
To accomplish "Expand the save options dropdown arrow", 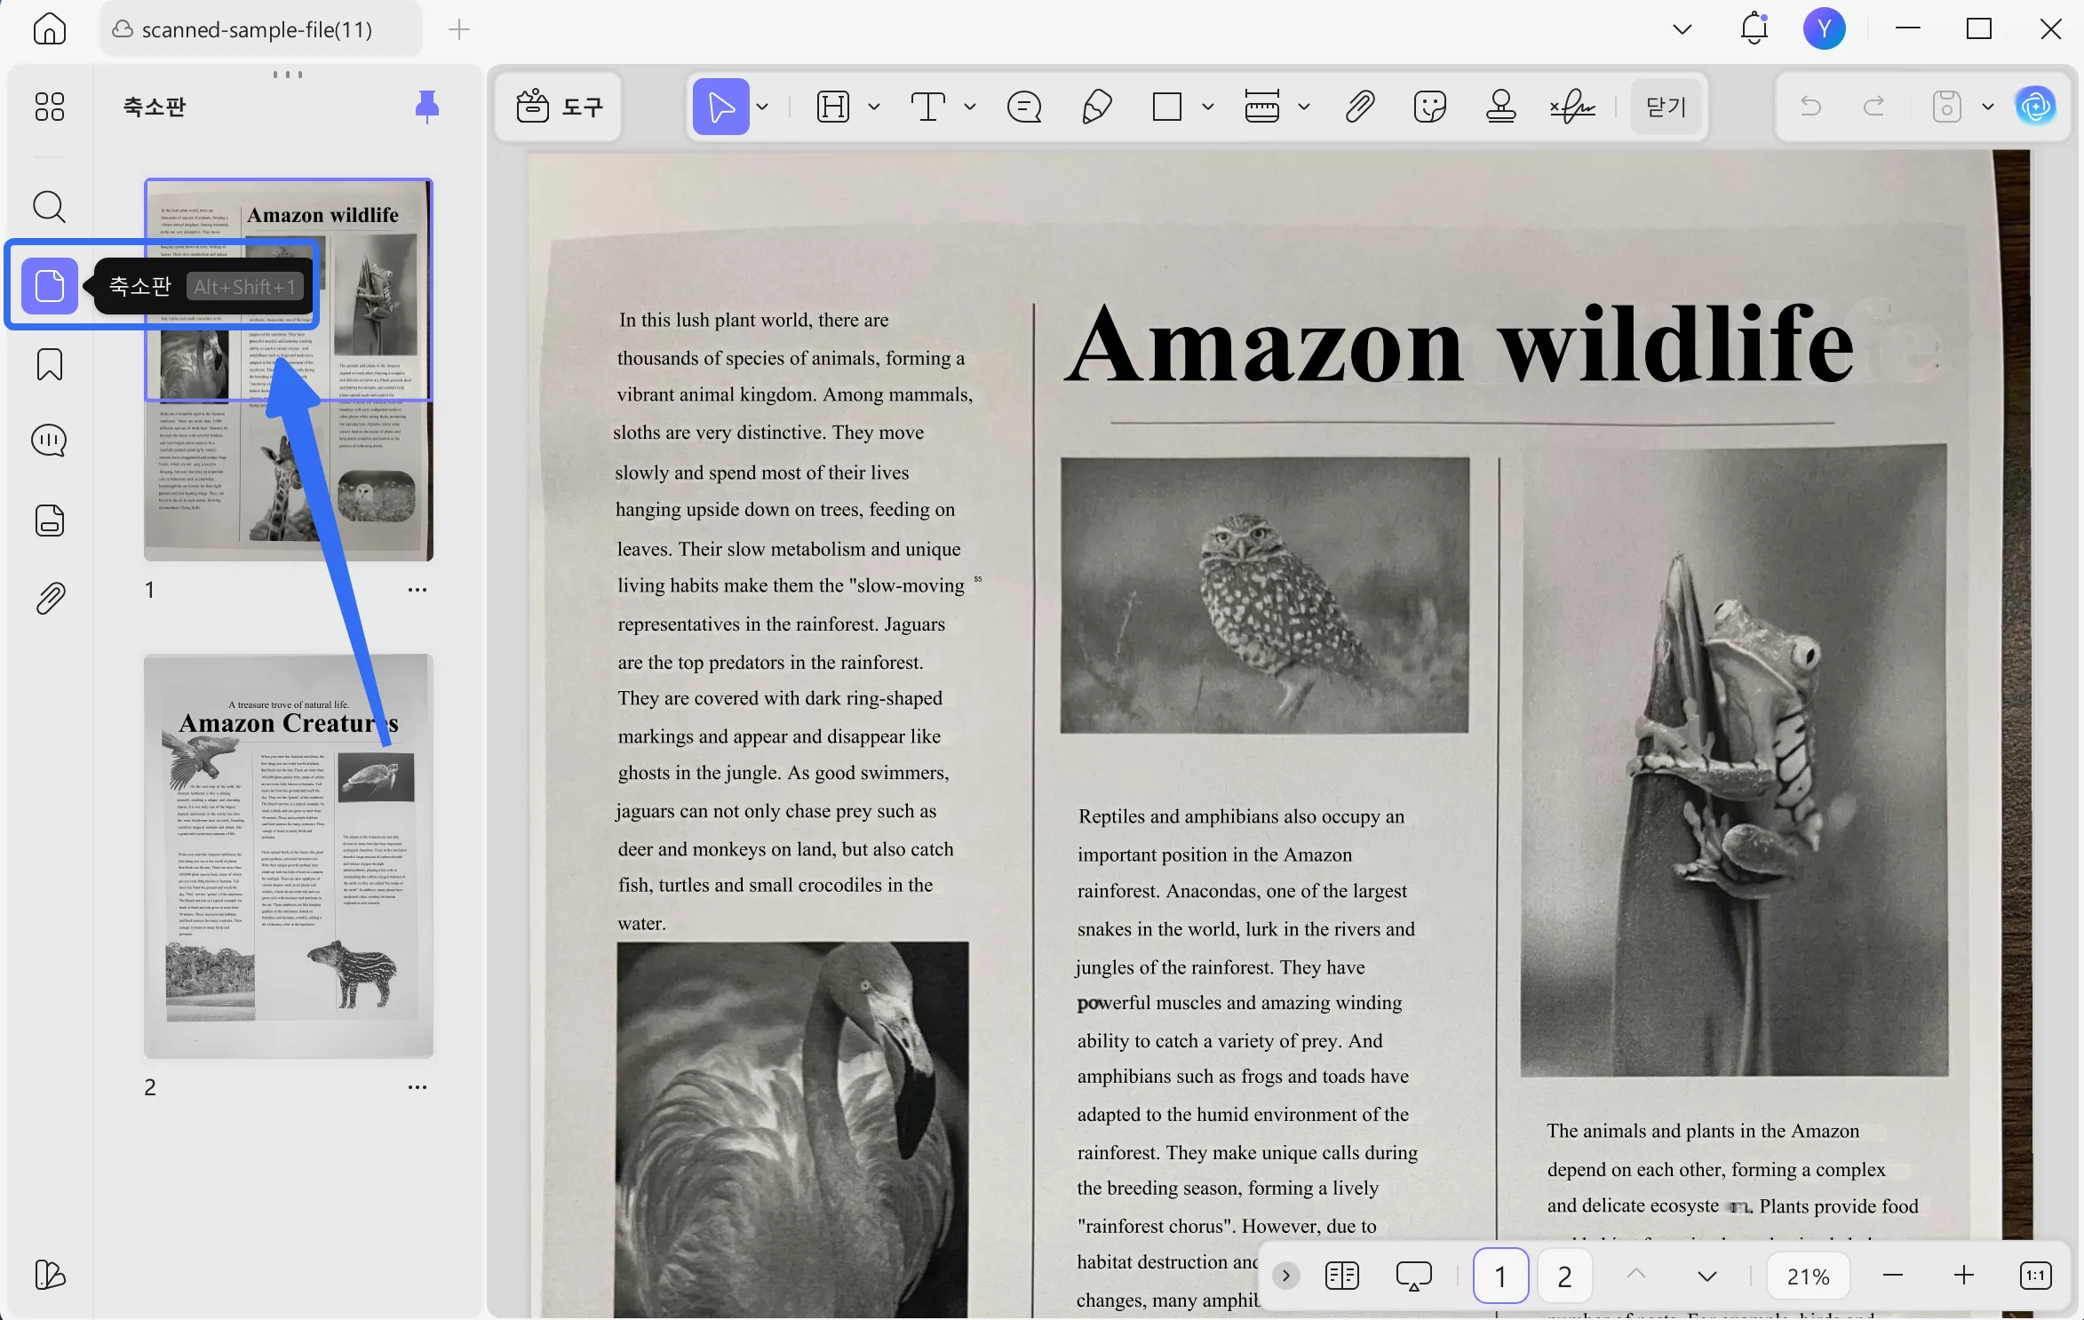I will pos(1988,107).
